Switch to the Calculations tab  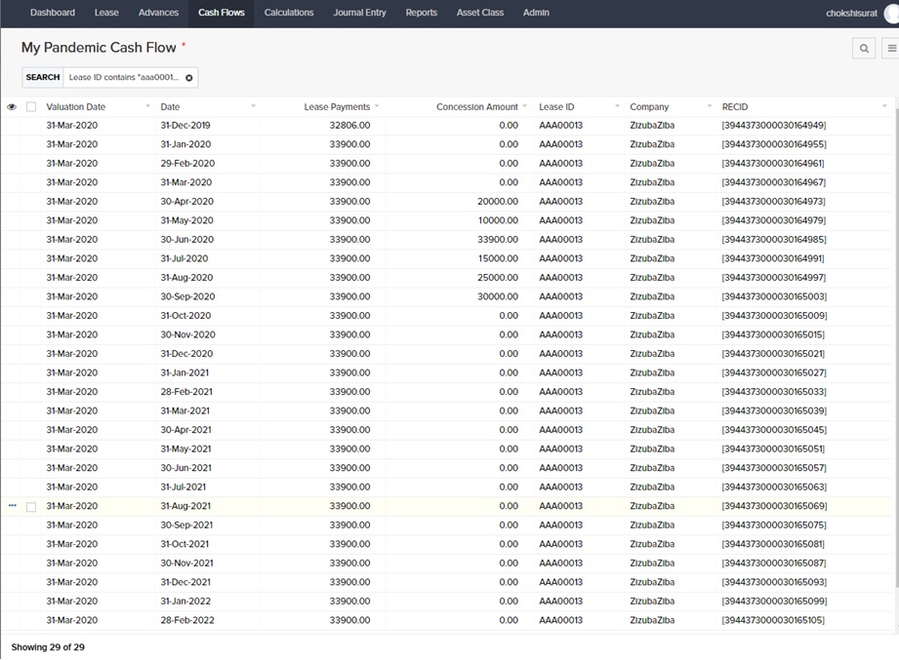tap(289, 13)
